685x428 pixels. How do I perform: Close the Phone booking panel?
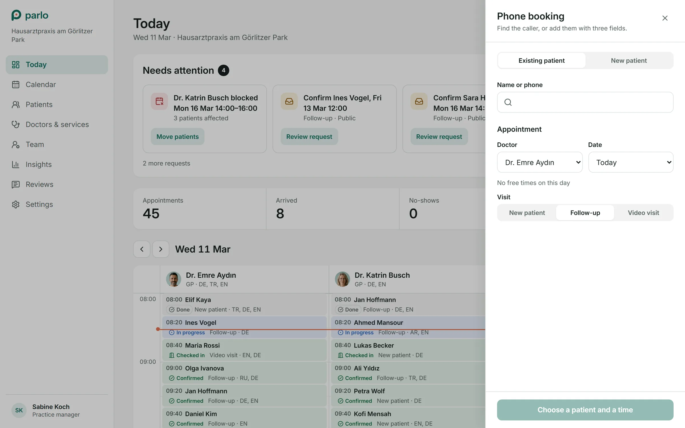(x=665, y=18)
